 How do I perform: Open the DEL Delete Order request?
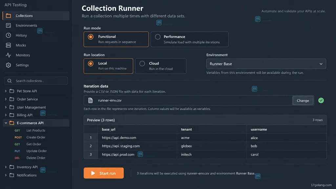click(x=36, y=158)
